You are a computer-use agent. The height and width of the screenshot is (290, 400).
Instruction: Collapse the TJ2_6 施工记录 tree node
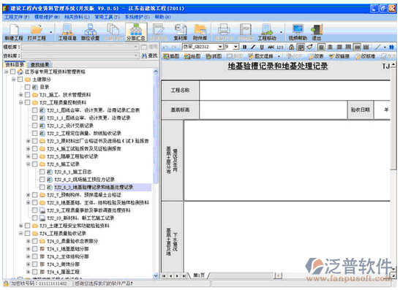tap(28, 164)
